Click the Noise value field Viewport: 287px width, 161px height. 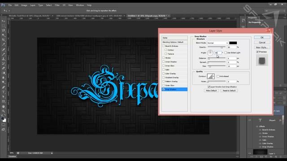point(232,81)
